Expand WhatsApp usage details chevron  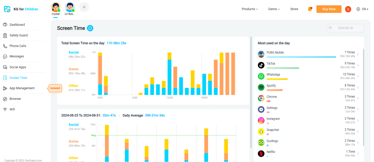click(x=358, y=76)
